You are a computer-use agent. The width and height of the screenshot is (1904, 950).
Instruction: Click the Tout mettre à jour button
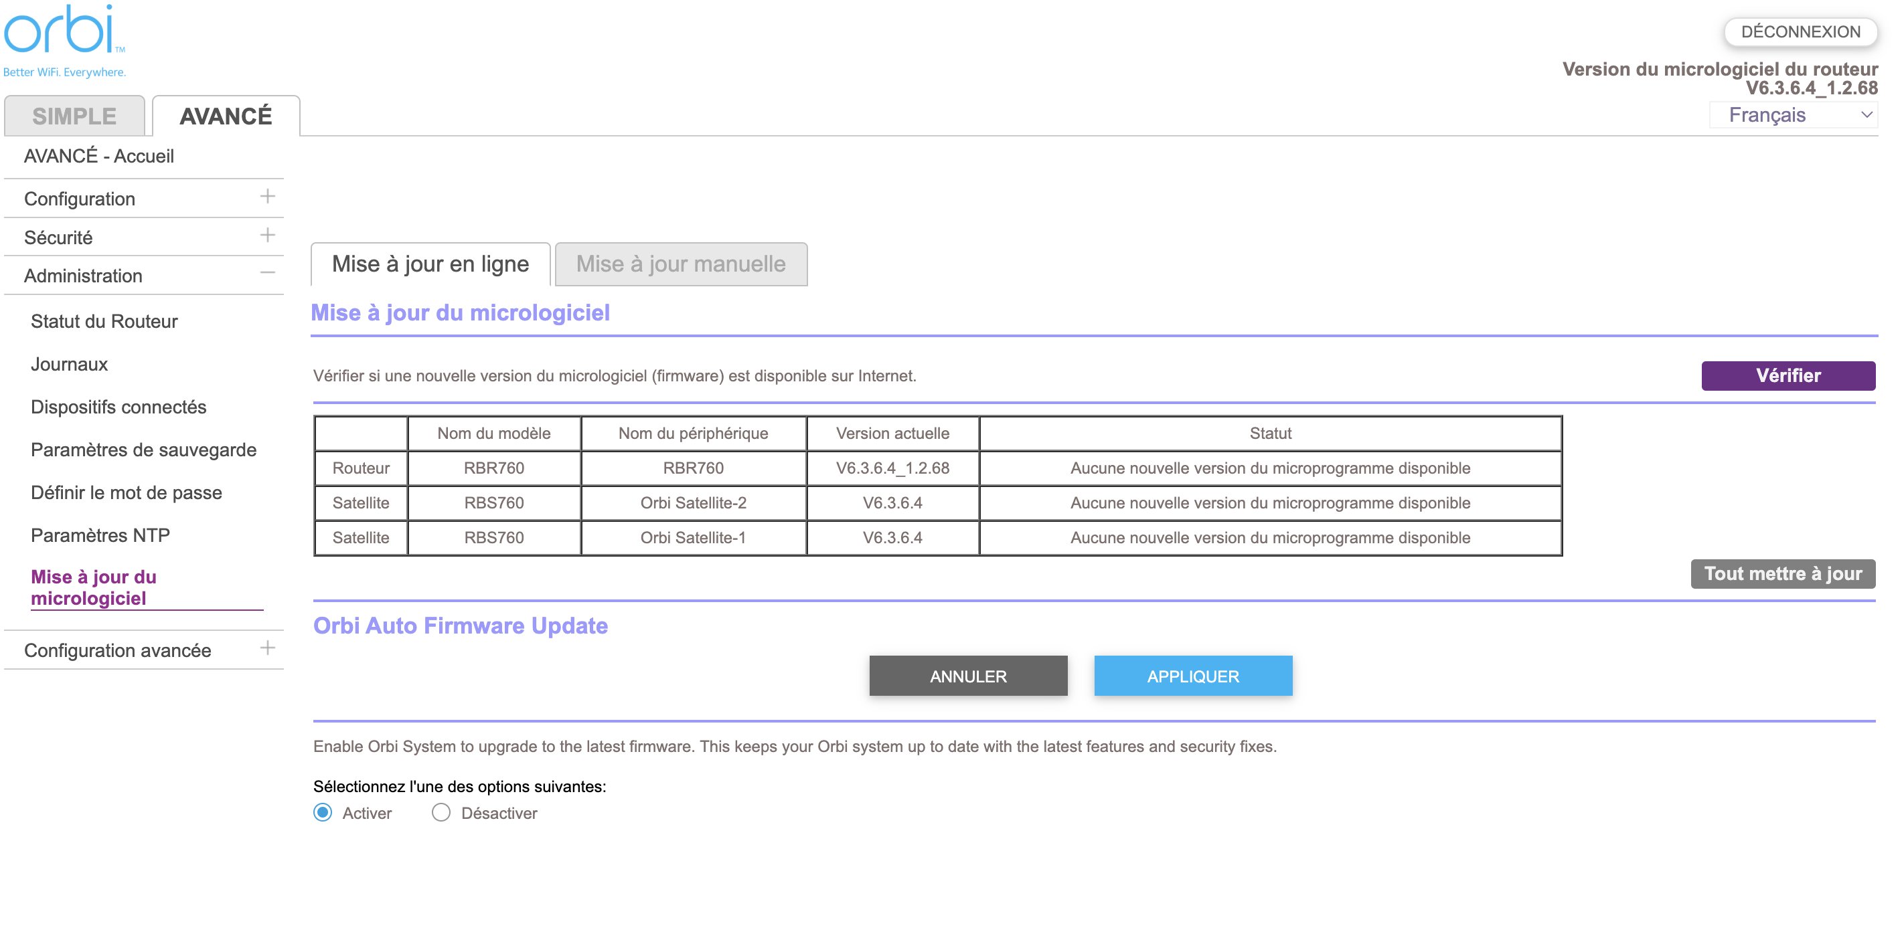pyautogui.click(x=1783, y=573)
